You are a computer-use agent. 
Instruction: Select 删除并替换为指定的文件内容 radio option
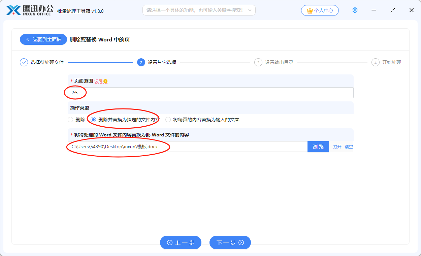pyautogui.click(x=93, y=120)
